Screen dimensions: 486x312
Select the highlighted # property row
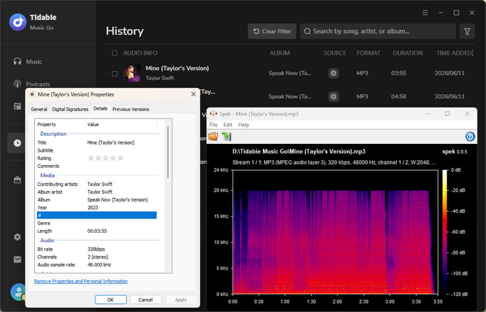click(x=97, y=215)
